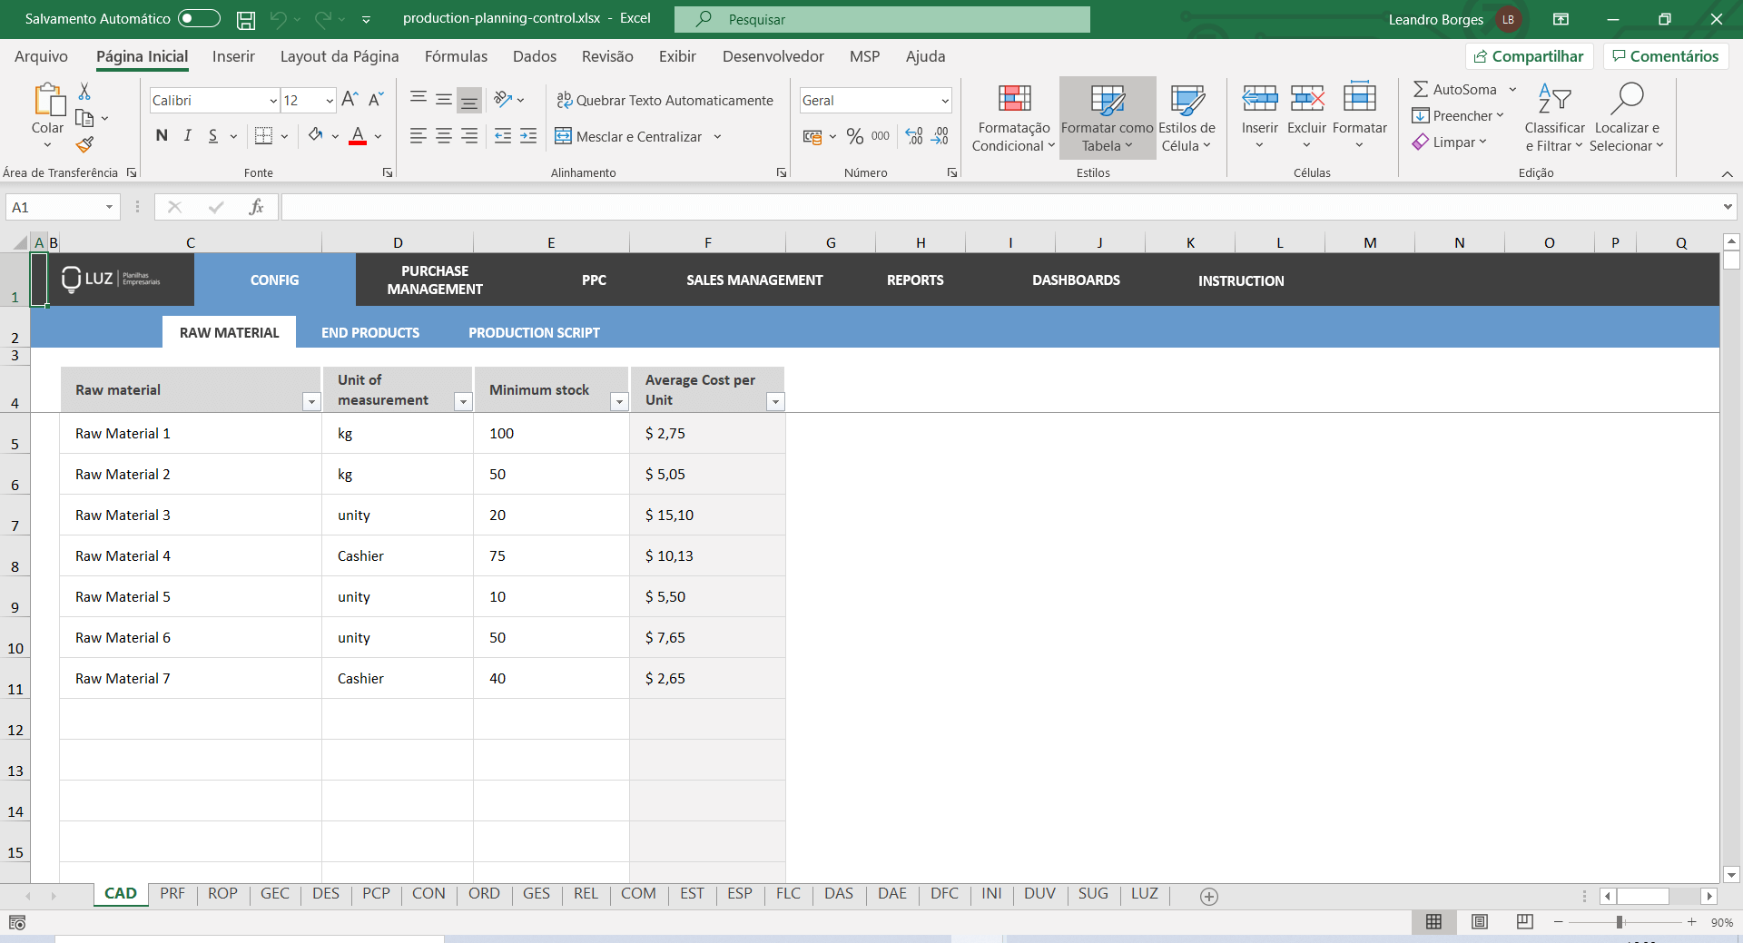Screen dimensions: 1743x943
Task: Apply percent style to selection
Action: [853, 136]
